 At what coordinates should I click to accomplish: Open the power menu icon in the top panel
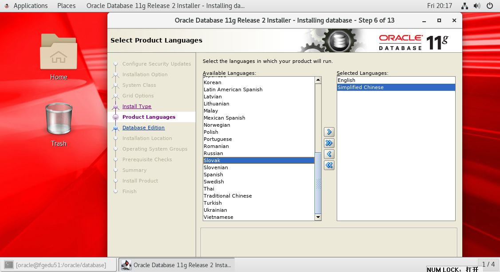490,6
